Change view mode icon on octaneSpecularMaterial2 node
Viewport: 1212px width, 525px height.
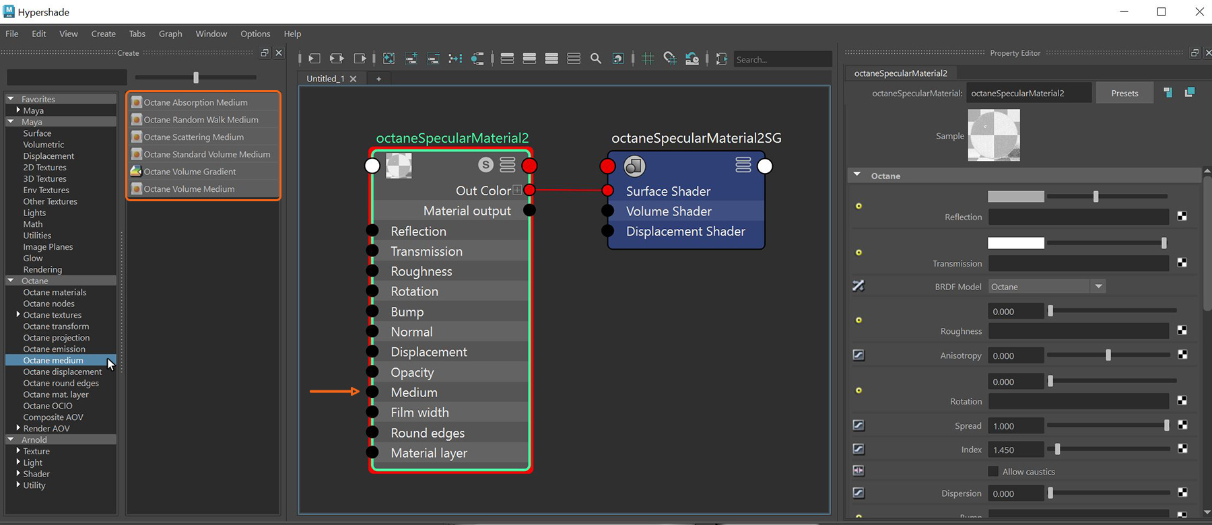coord(508,165)
